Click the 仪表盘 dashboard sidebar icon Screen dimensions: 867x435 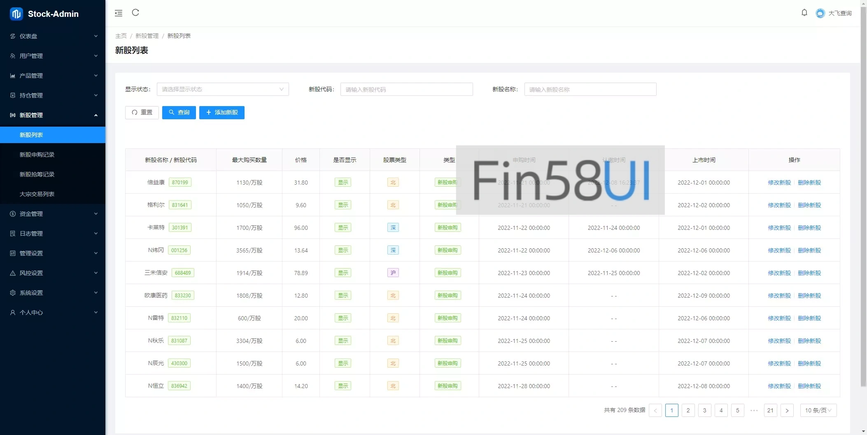coord(13,36)
